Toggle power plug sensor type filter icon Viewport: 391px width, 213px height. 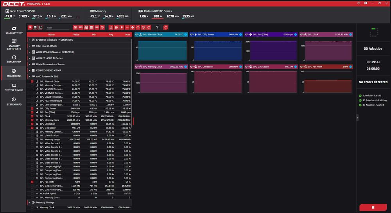[122, 27]
